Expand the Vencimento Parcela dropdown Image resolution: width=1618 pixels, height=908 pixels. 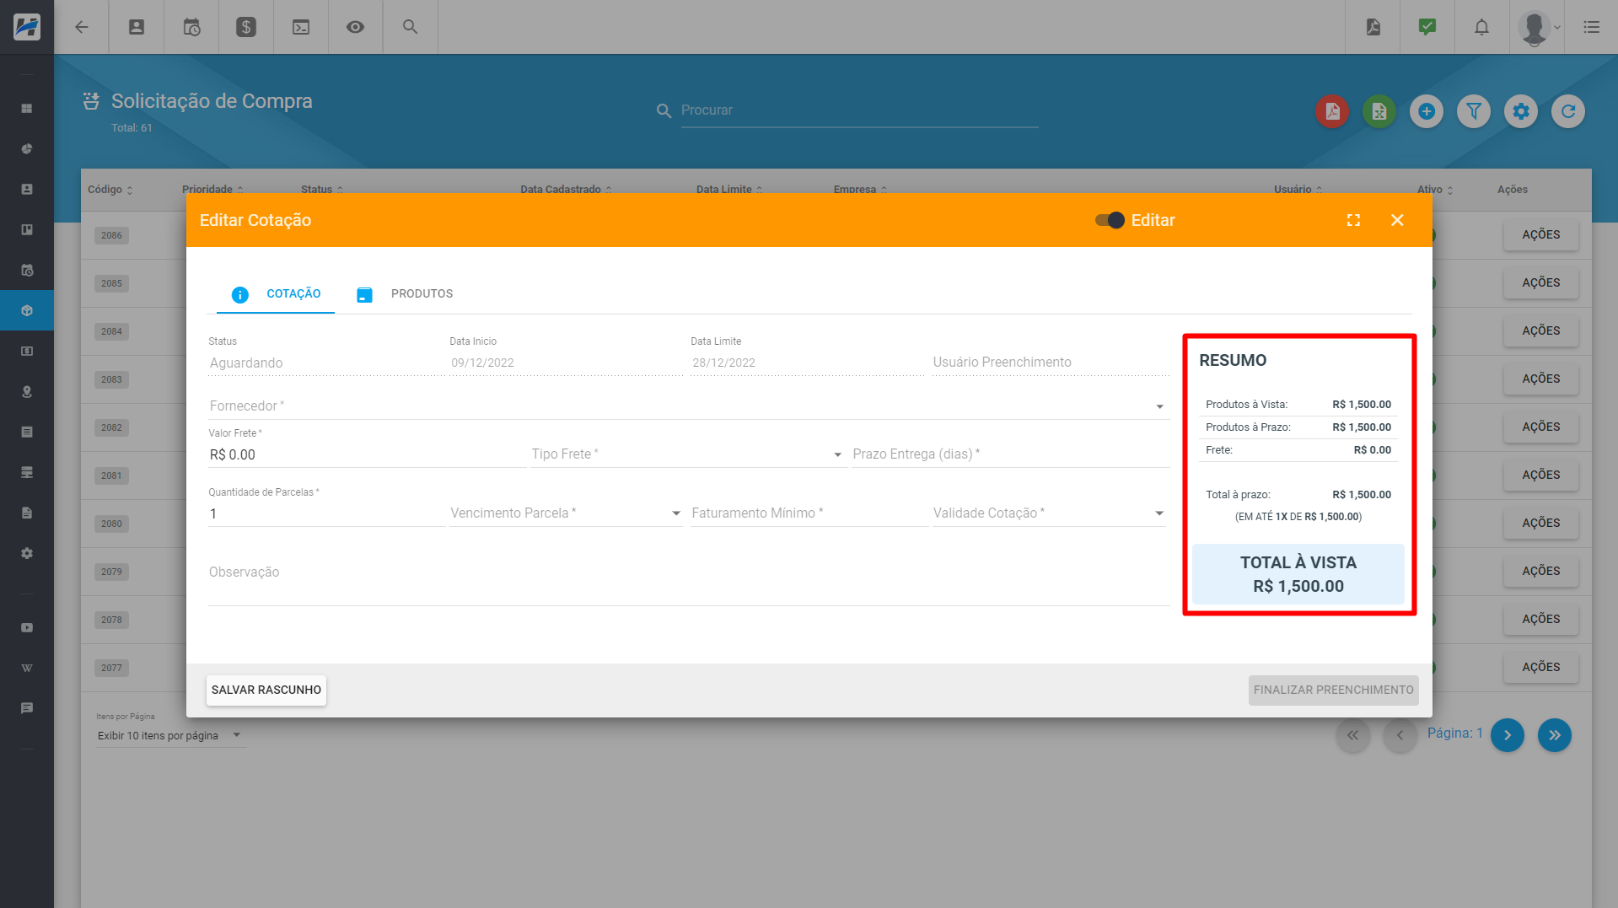click(x=565, y=513)
